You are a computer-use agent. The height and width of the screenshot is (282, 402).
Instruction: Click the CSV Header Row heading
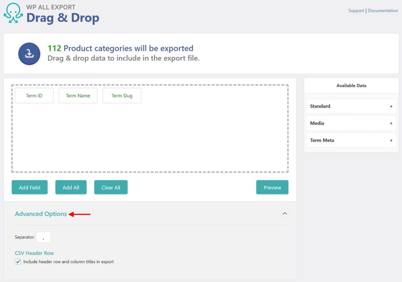coord(34,253)
